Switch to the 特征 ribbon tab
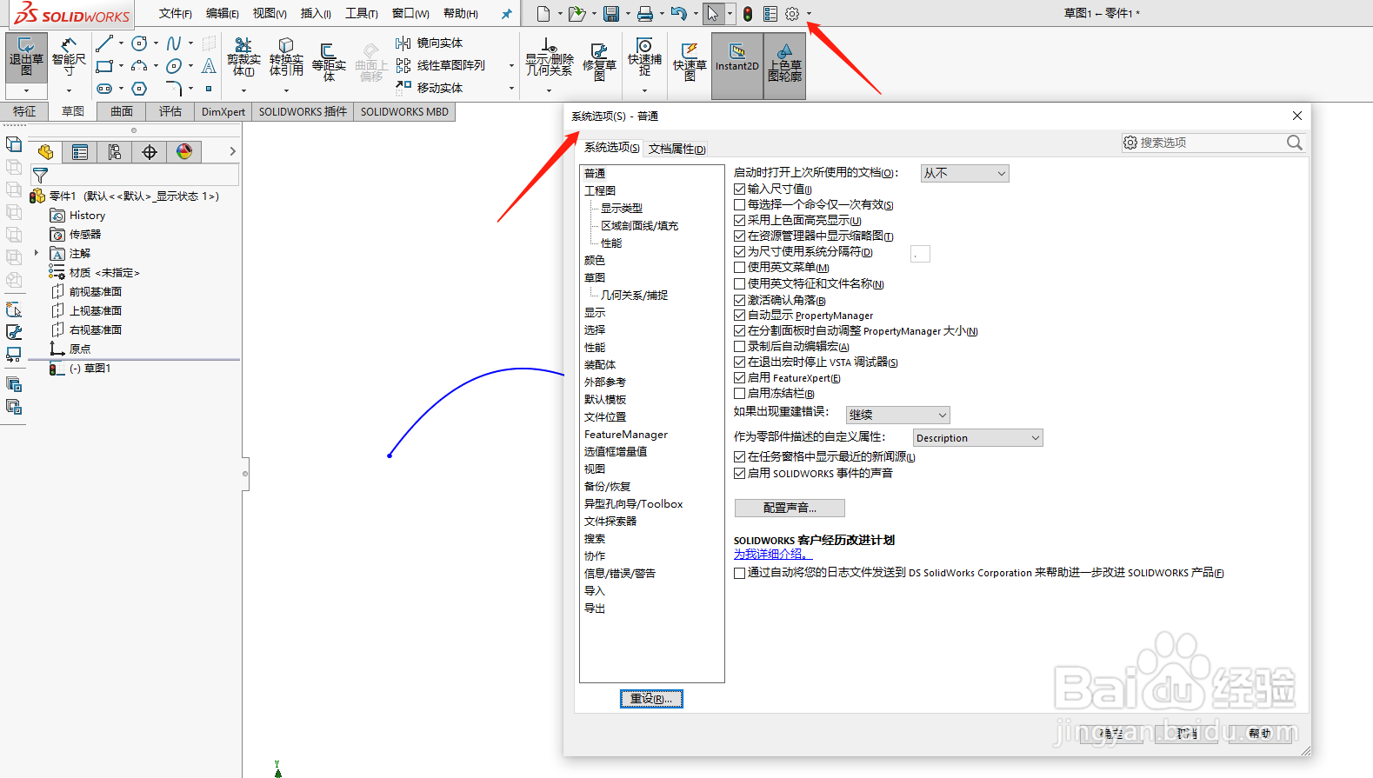Image resolution: width=1373 pixels, height=778 pixels. pos(24,111)
